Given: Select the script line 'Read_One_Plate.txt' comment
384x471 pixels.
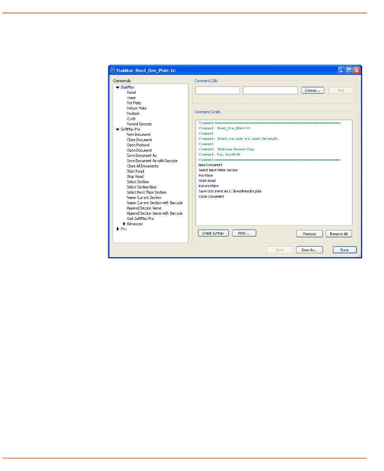Looking at the screenshot, I should tap(224, 128).
